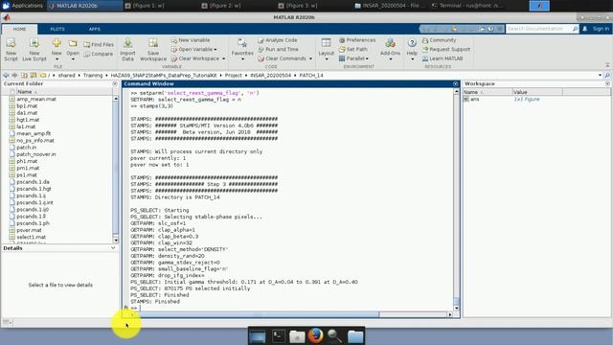Screen dimensions: 613x345
Task: Click Run and Time
Action: [x=278, y=49]
